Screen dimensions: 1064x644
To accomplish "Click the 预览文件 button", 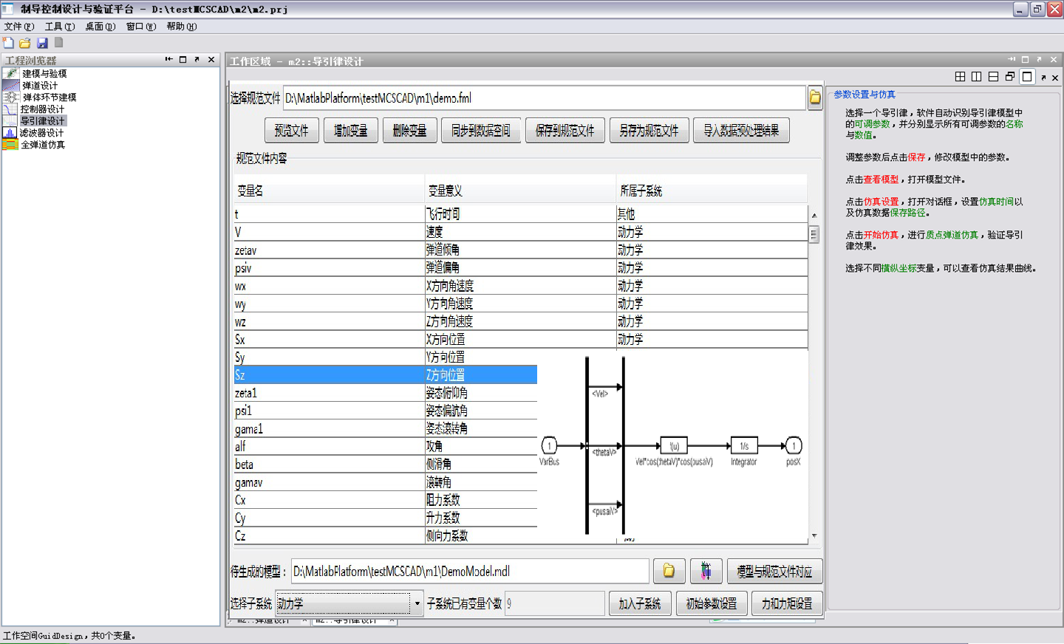I will point(292,131).
